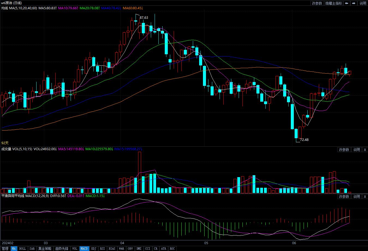Image resolution: width=368 pixels, height=251 pixels.
Task: Click the 87.63 high price marker
Action: tap(144, 17)
